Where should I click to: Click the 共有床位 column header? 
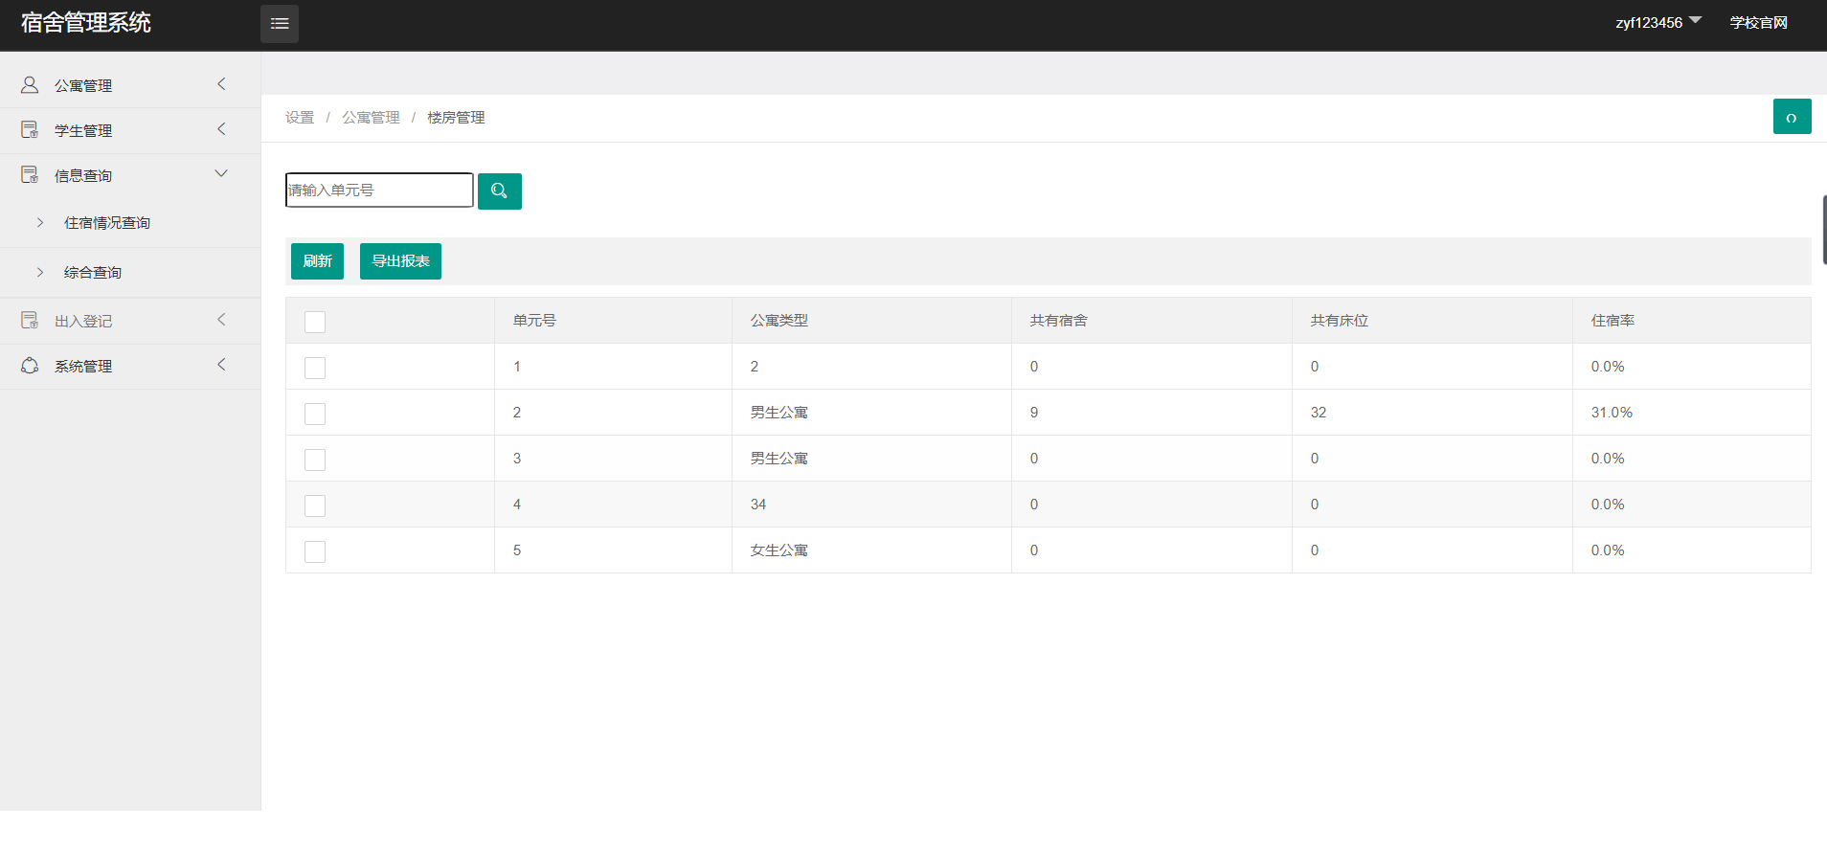click(1340, 321)
